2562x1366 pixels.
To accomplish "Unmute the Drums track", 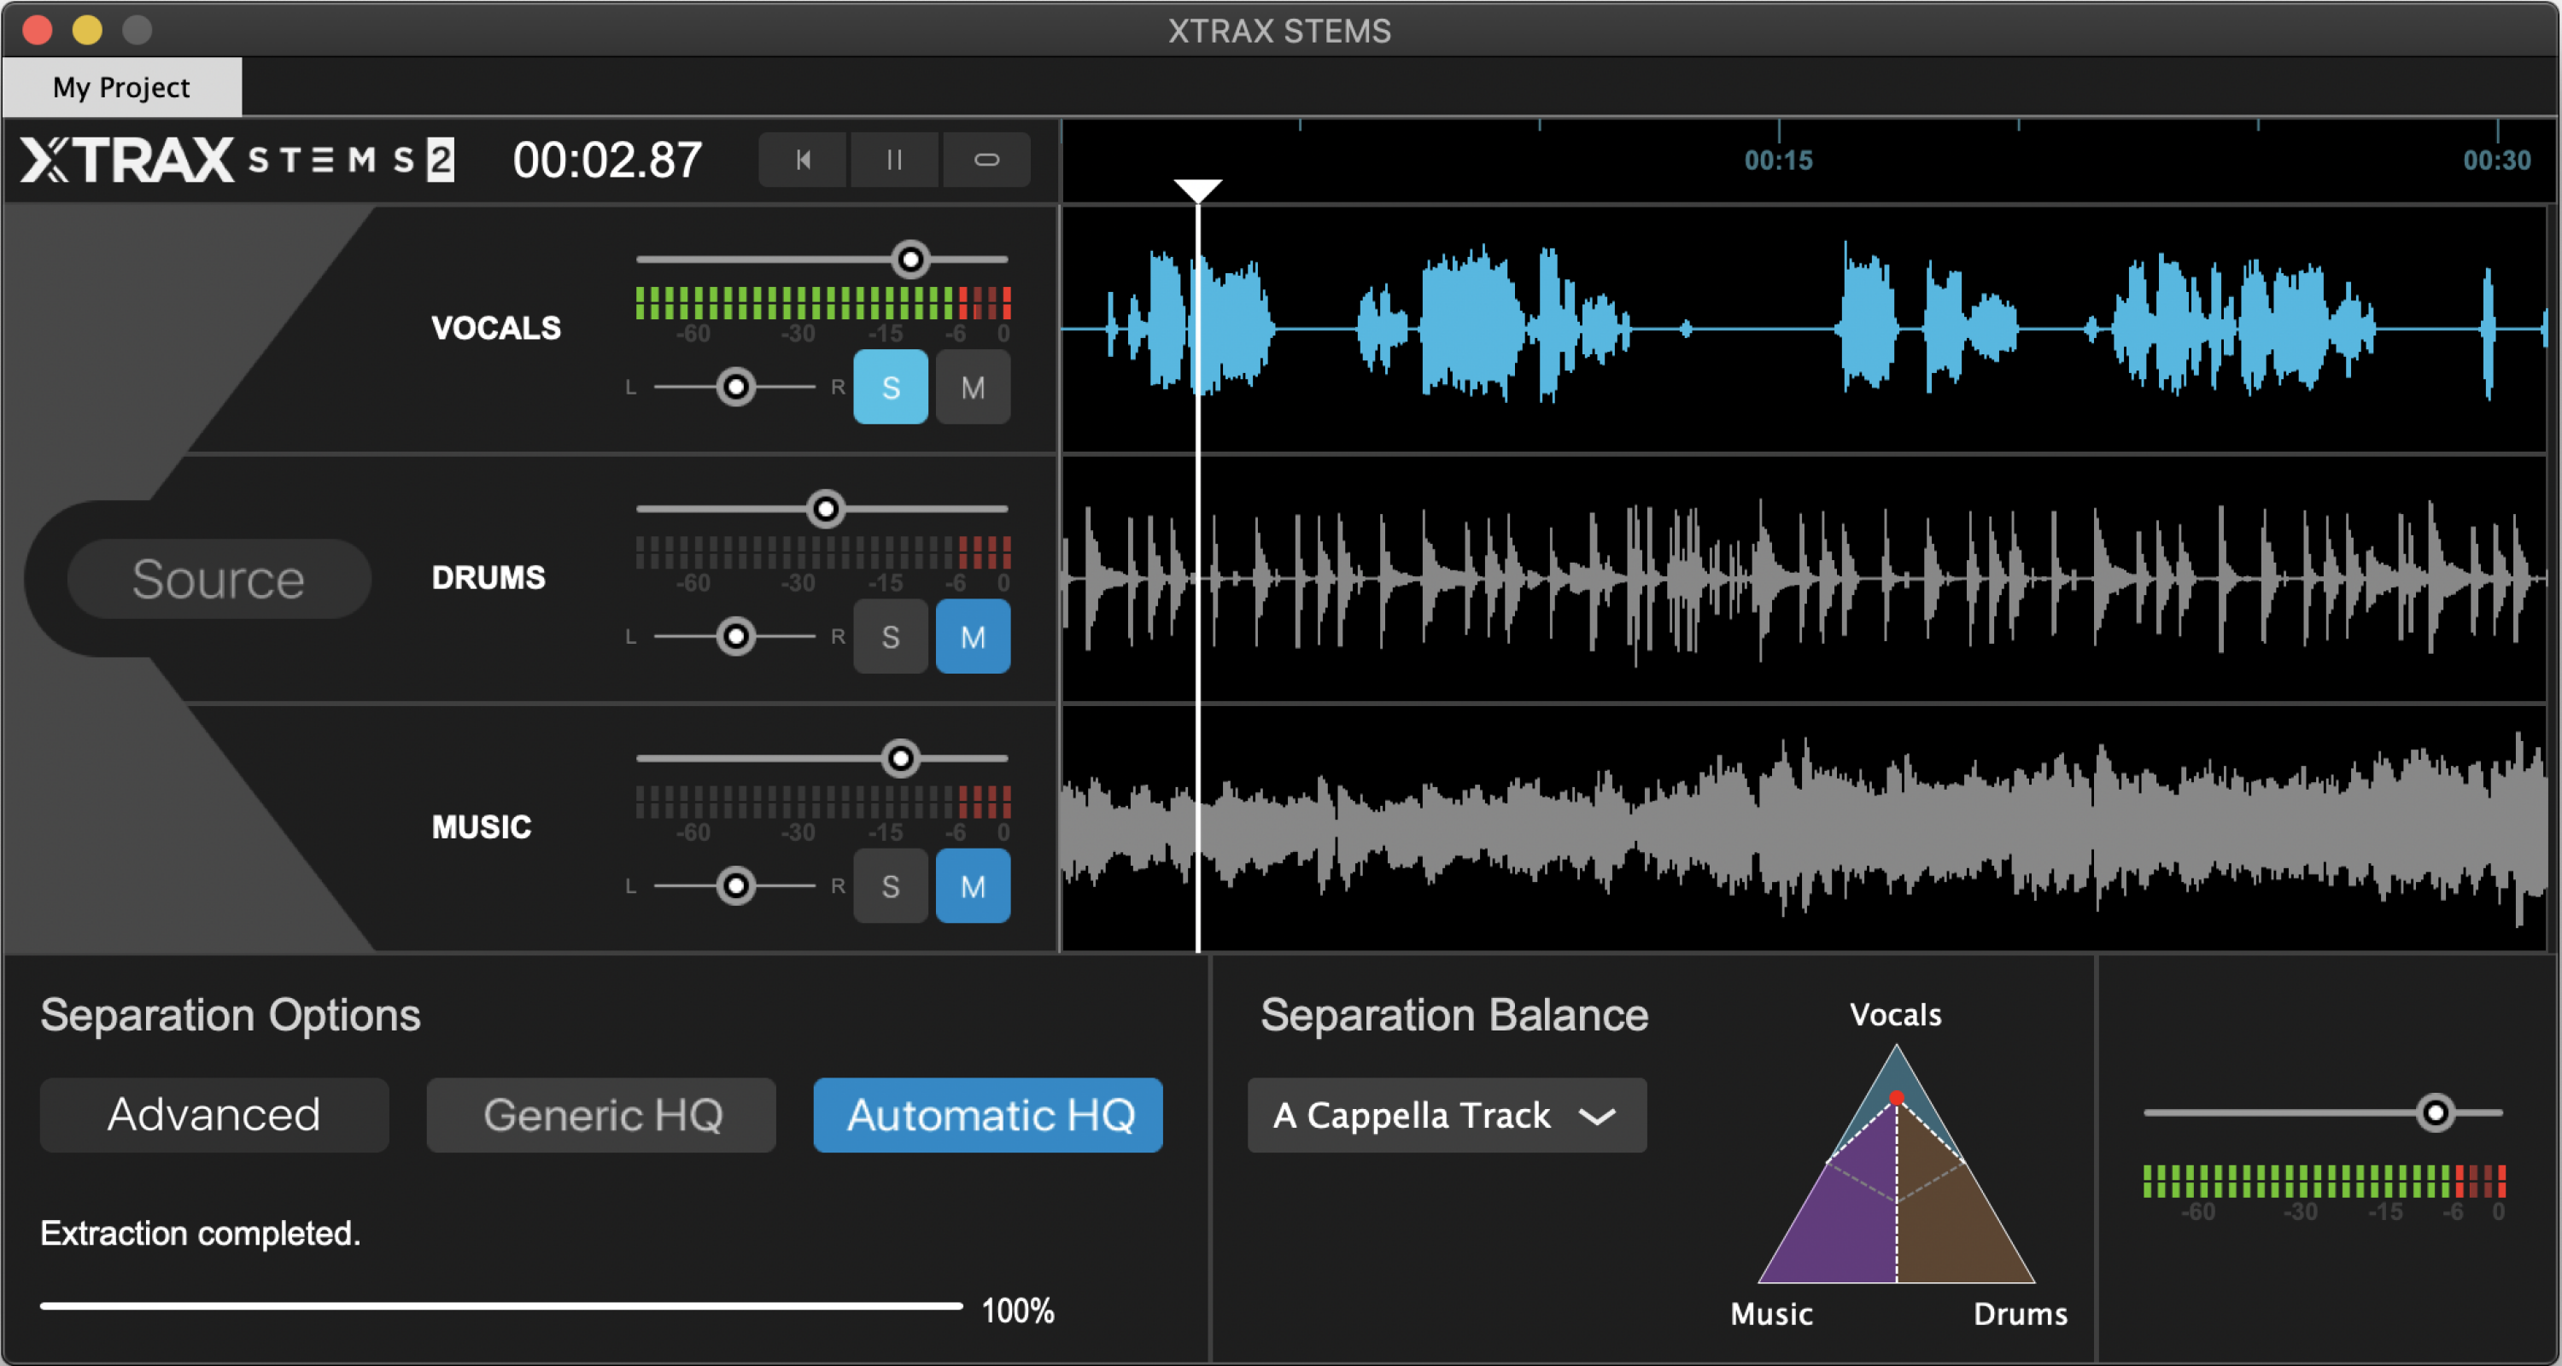I will tap(973, 637).
